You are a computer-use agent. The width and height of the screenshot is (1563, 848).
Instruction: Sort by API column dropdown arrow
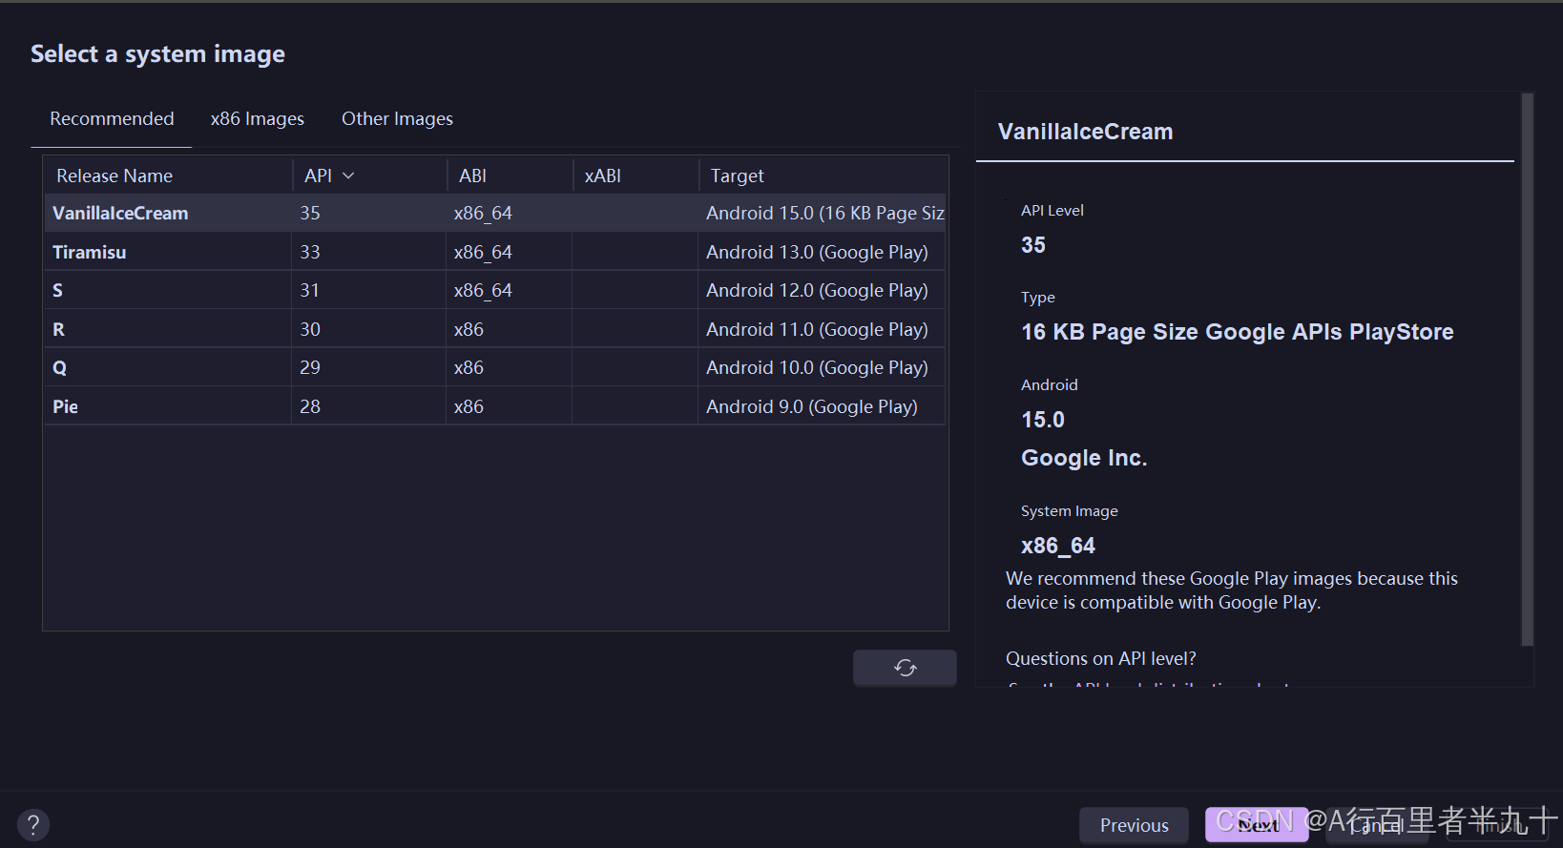coord(348,176)
